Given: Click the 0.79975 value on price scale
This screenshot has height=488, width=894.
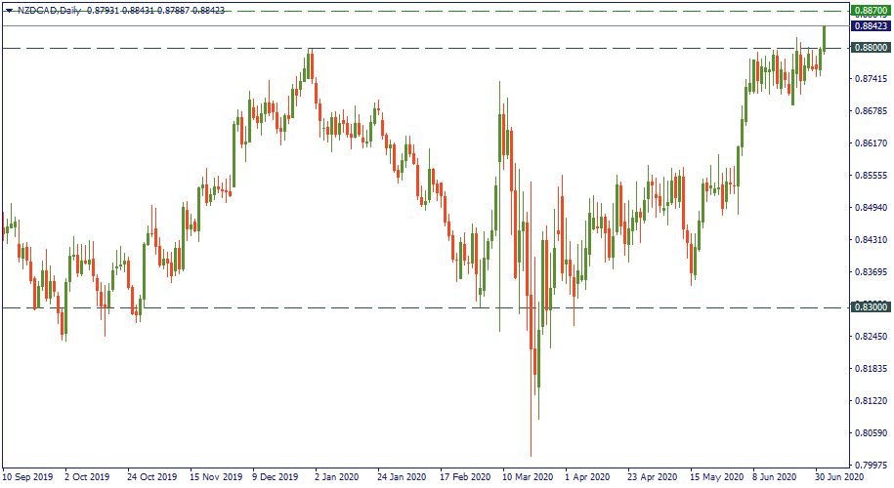Looking at the screenshot, I should point(869,466).
